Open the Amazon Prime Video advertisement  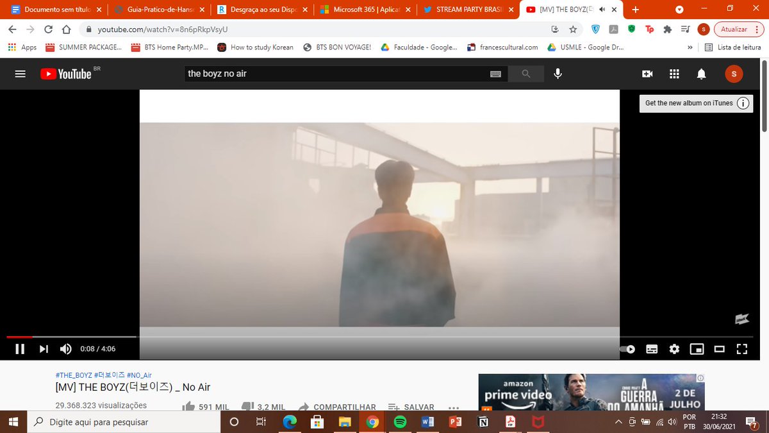[x=591, y=391]
